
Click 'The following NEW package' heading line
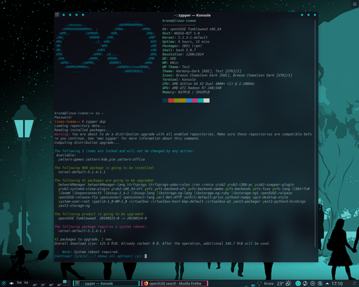pos(104,168)
